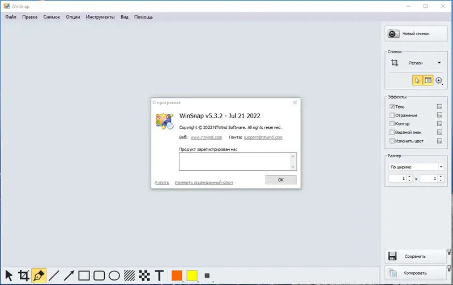Enable the Отражение checkbox
This screenshot has height=285, width=453.
click(392, 115)
